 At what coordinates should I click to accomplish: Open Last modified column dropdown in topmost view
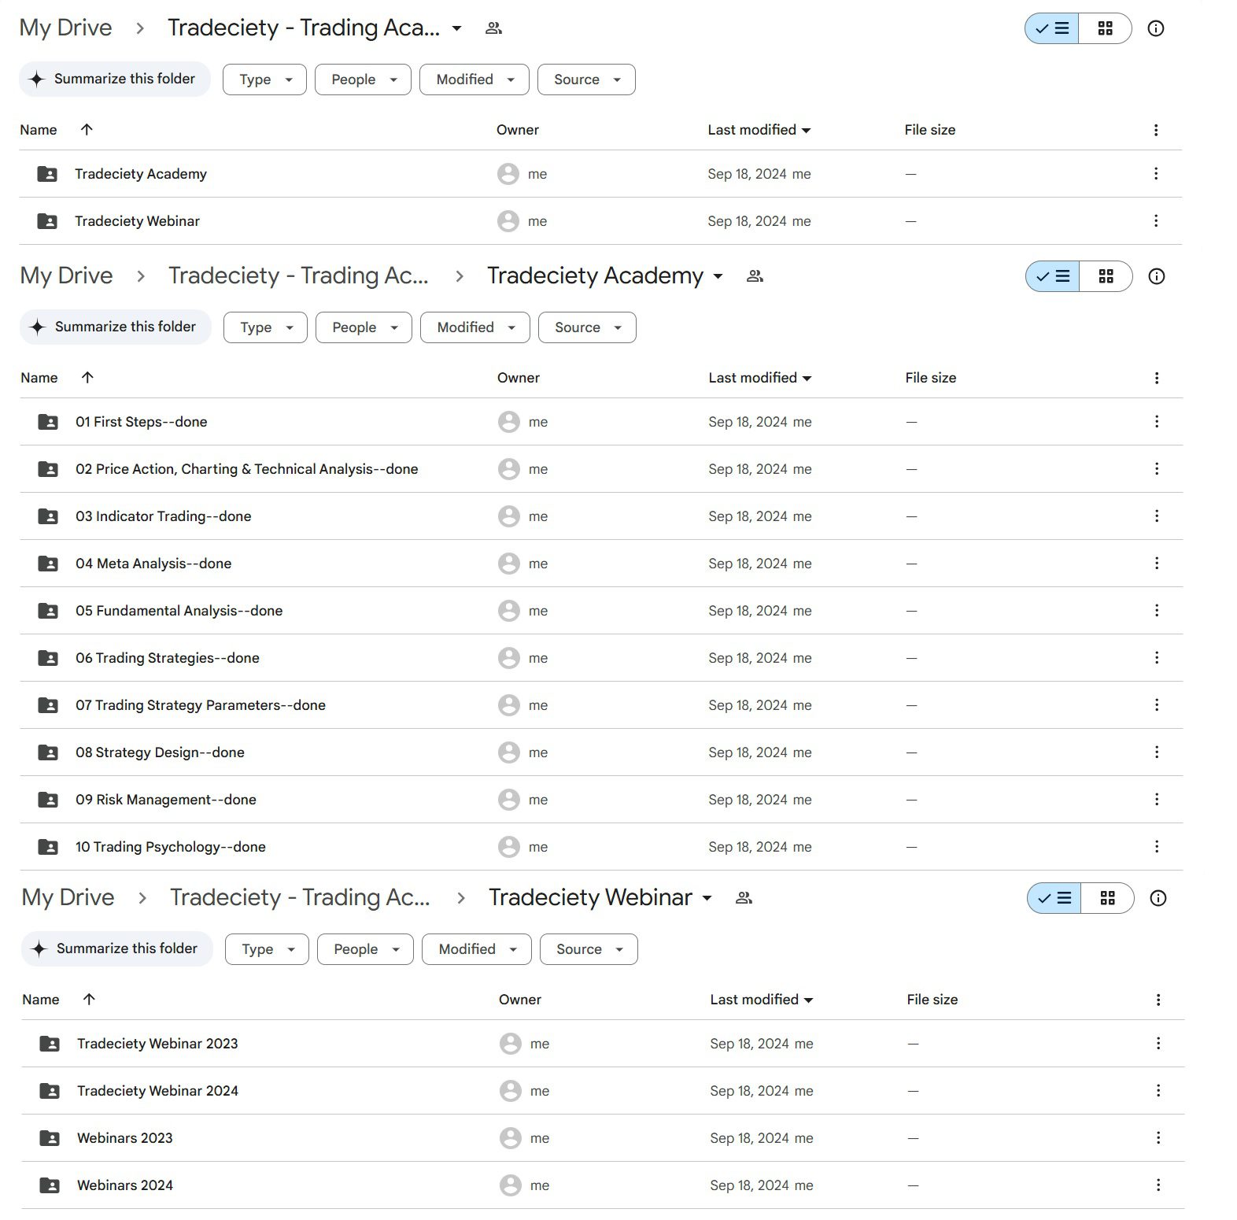(x=806, y=131)
